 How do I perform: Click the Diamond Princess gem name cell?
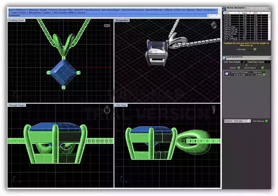click(x=239, y=72)
